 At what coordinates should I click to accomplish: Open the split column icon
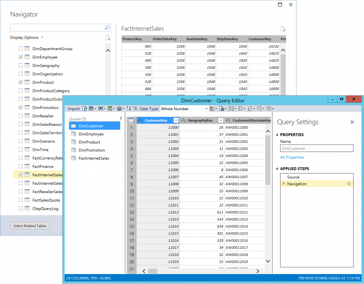point(232,109)
